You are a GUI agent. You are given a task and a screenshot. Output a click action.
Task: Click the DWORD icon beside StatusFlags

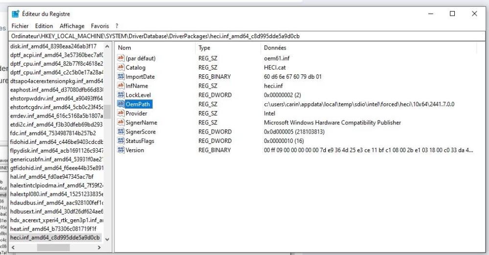121,141
